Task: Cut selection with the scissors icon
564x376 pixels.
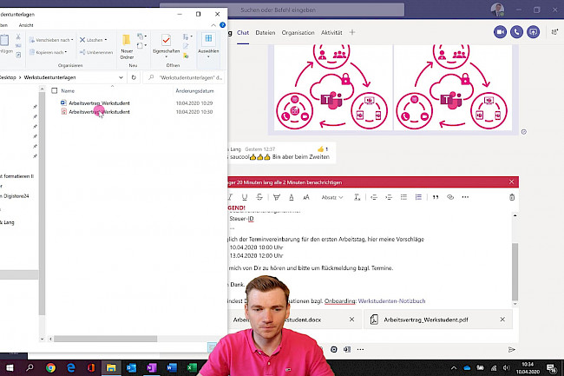Action: click(x=18, y=36)
